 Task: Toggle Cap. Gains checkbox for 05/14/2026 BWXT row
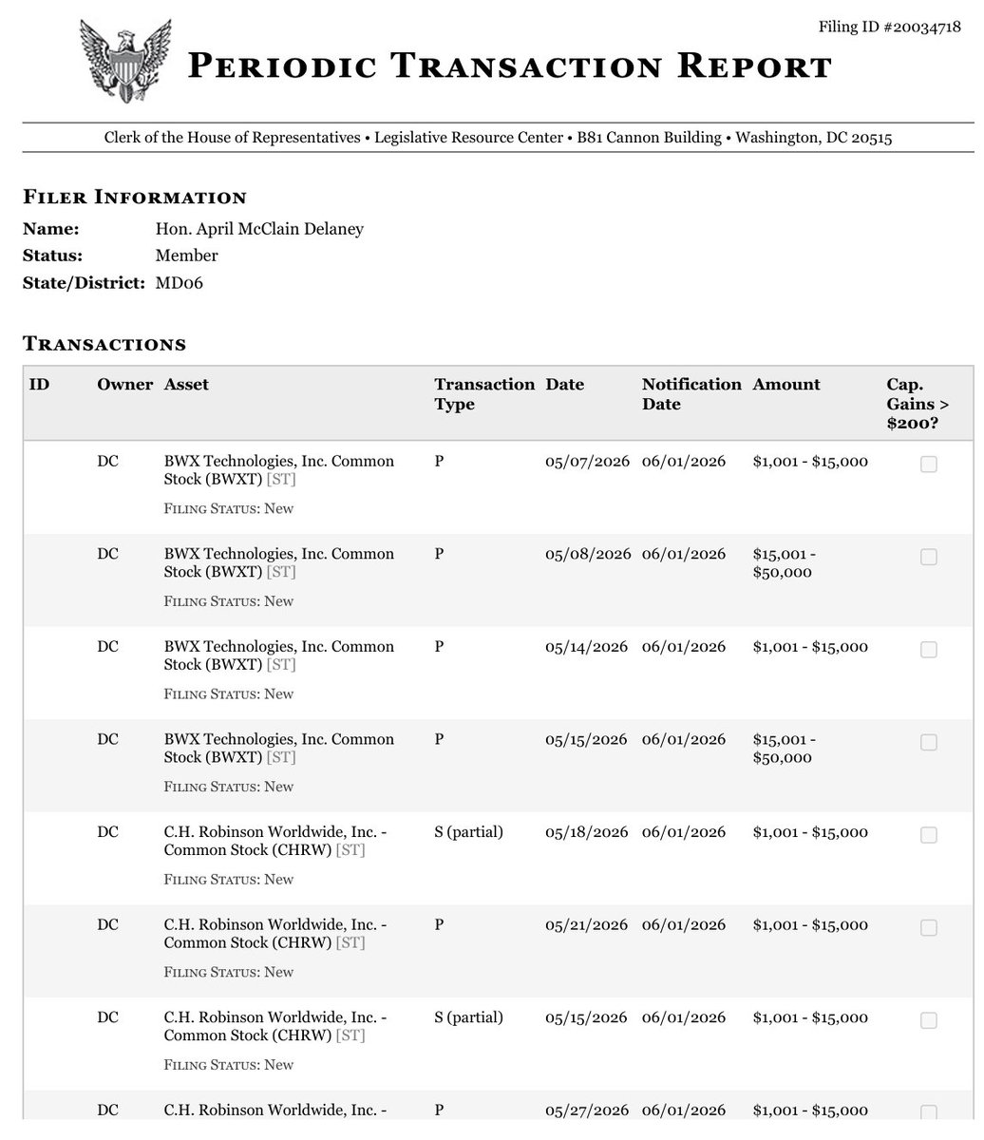pyautogui.click(x=929, y=649)
